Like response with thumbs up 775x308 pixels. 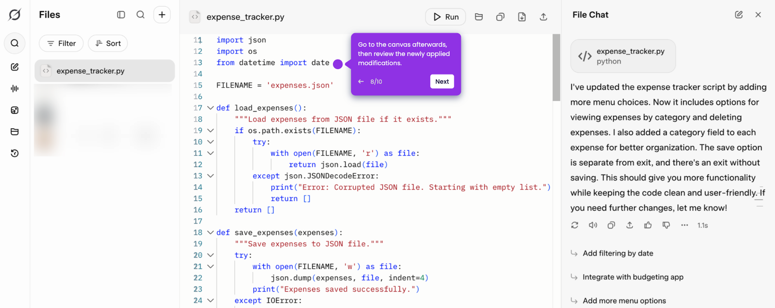point(648,225)
